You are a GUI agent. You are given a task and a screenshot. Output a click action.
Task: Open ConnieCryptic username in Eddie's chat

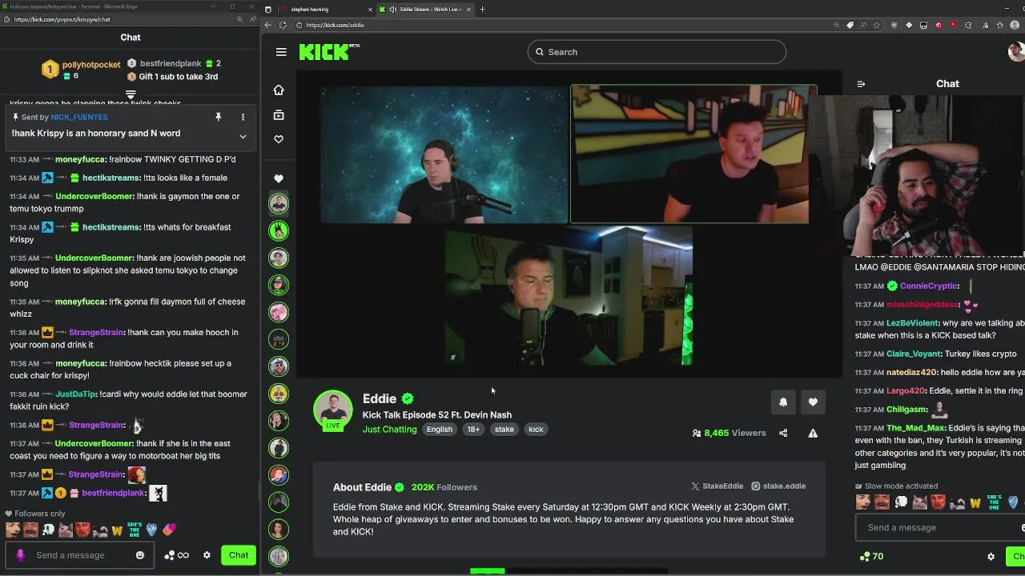point(929,286)
